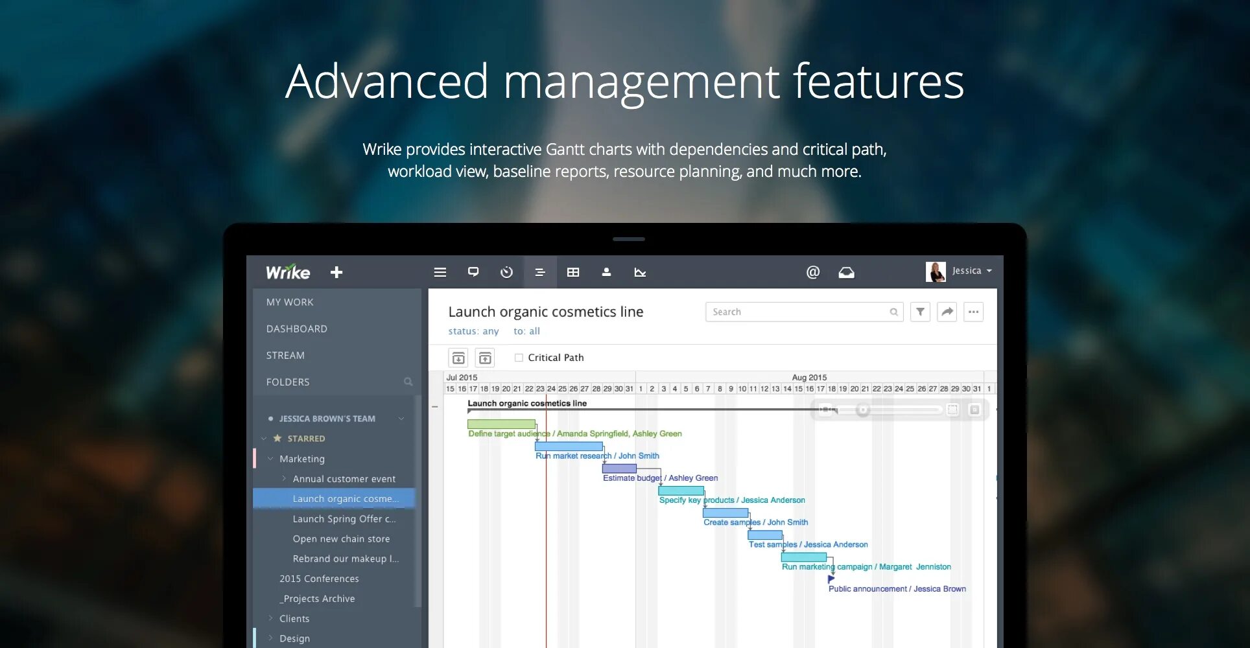Enable the Critical Path checkbox
The width and height of the screenshot is (1250, 648).
519,358
